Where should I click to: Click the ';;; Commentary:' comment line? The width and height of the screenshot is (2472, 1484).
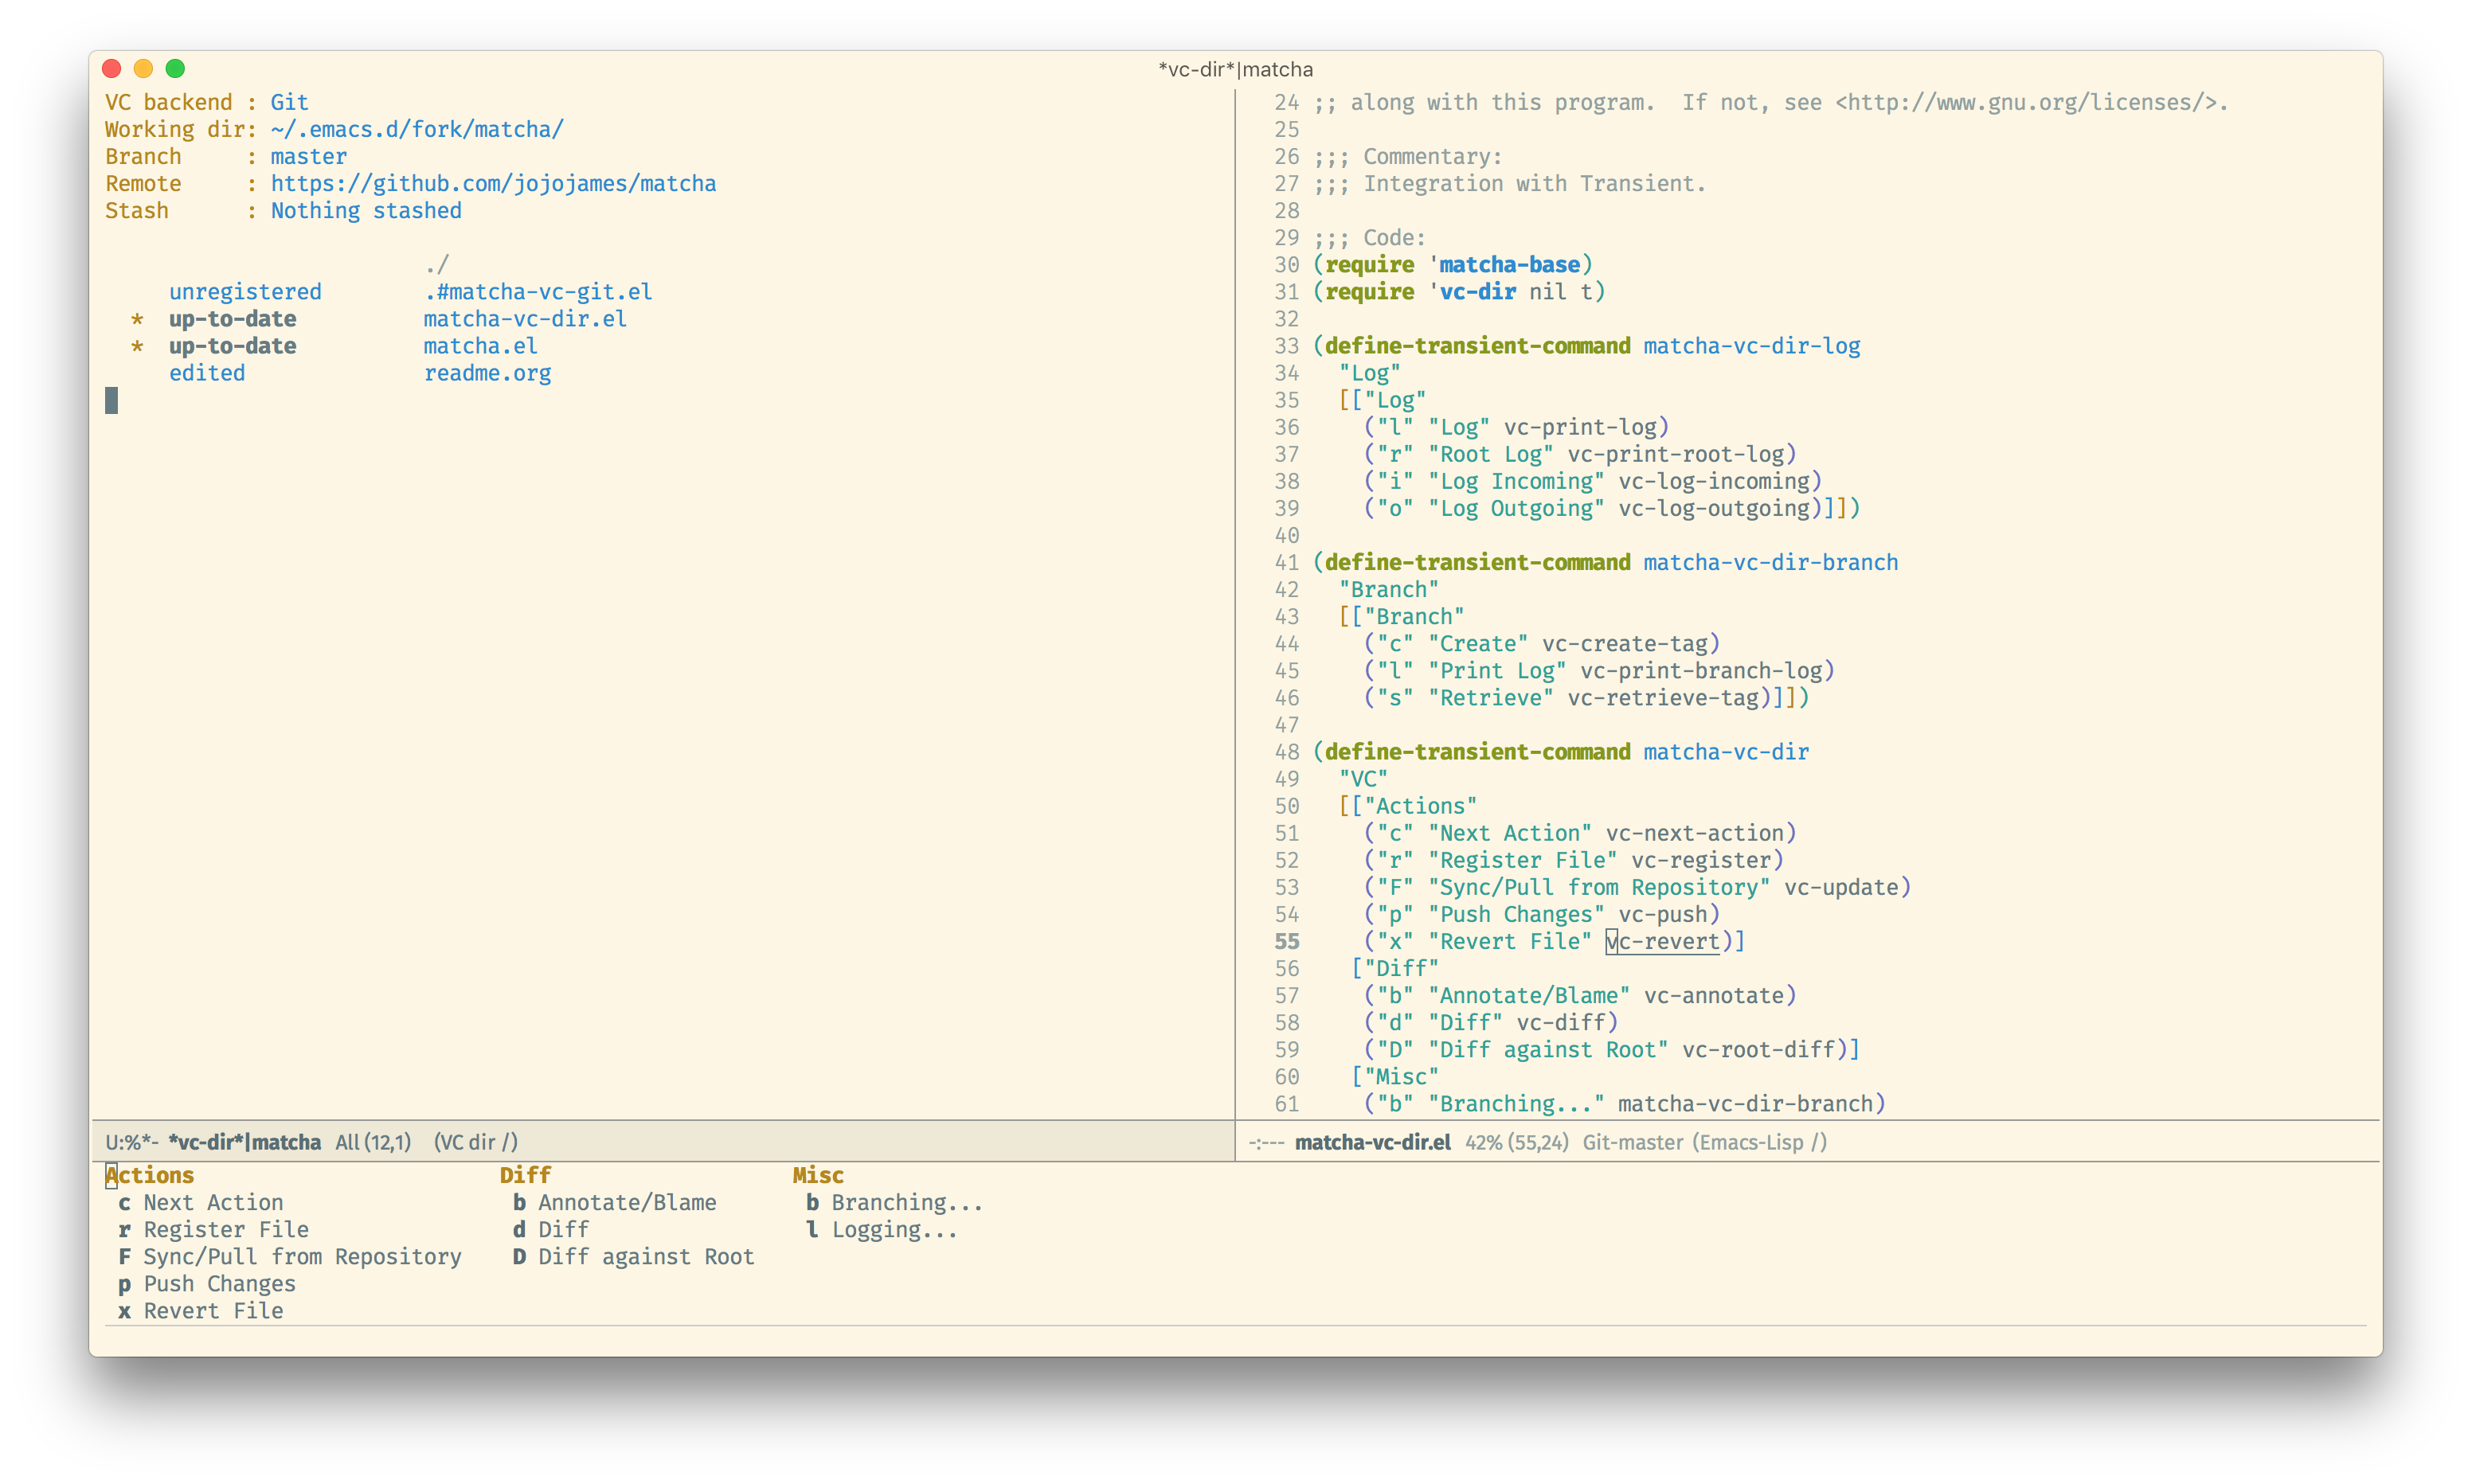(x=1407, y=157)
